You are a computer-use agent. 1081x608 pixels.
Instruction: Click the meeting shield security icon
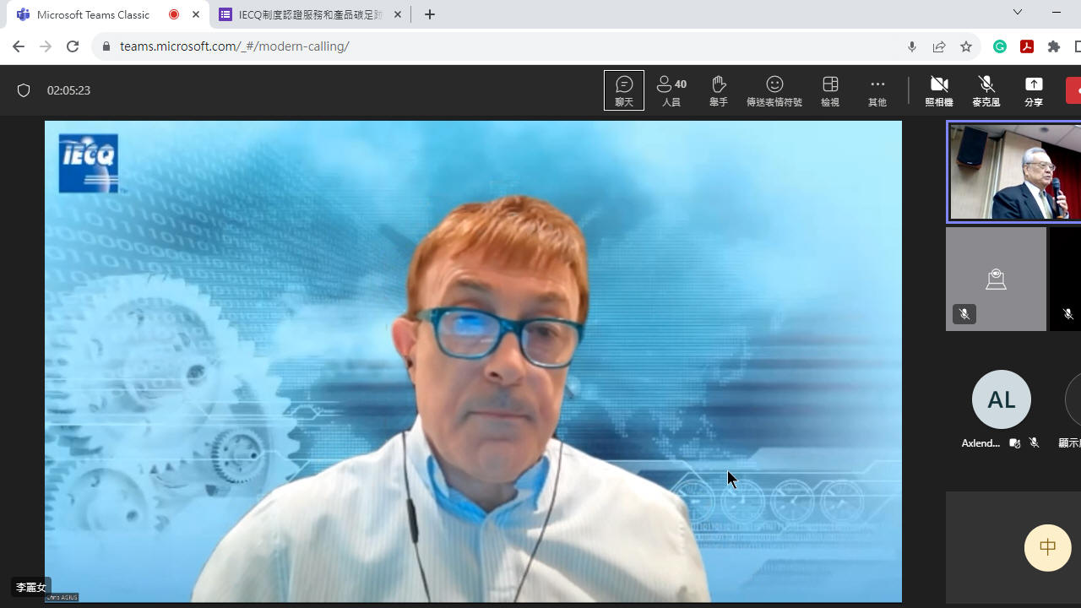click(x=24, y=90)
